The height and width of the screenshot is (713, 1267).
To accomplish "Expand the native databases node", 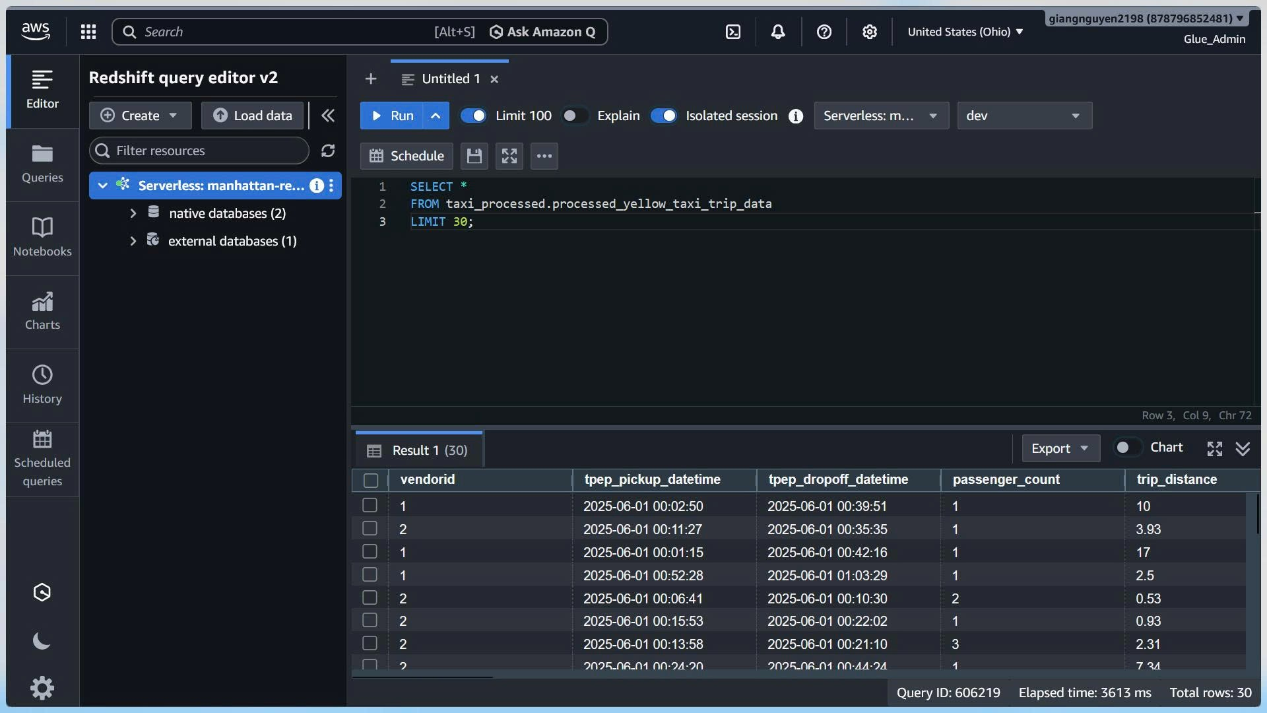I will coord(133,213).
